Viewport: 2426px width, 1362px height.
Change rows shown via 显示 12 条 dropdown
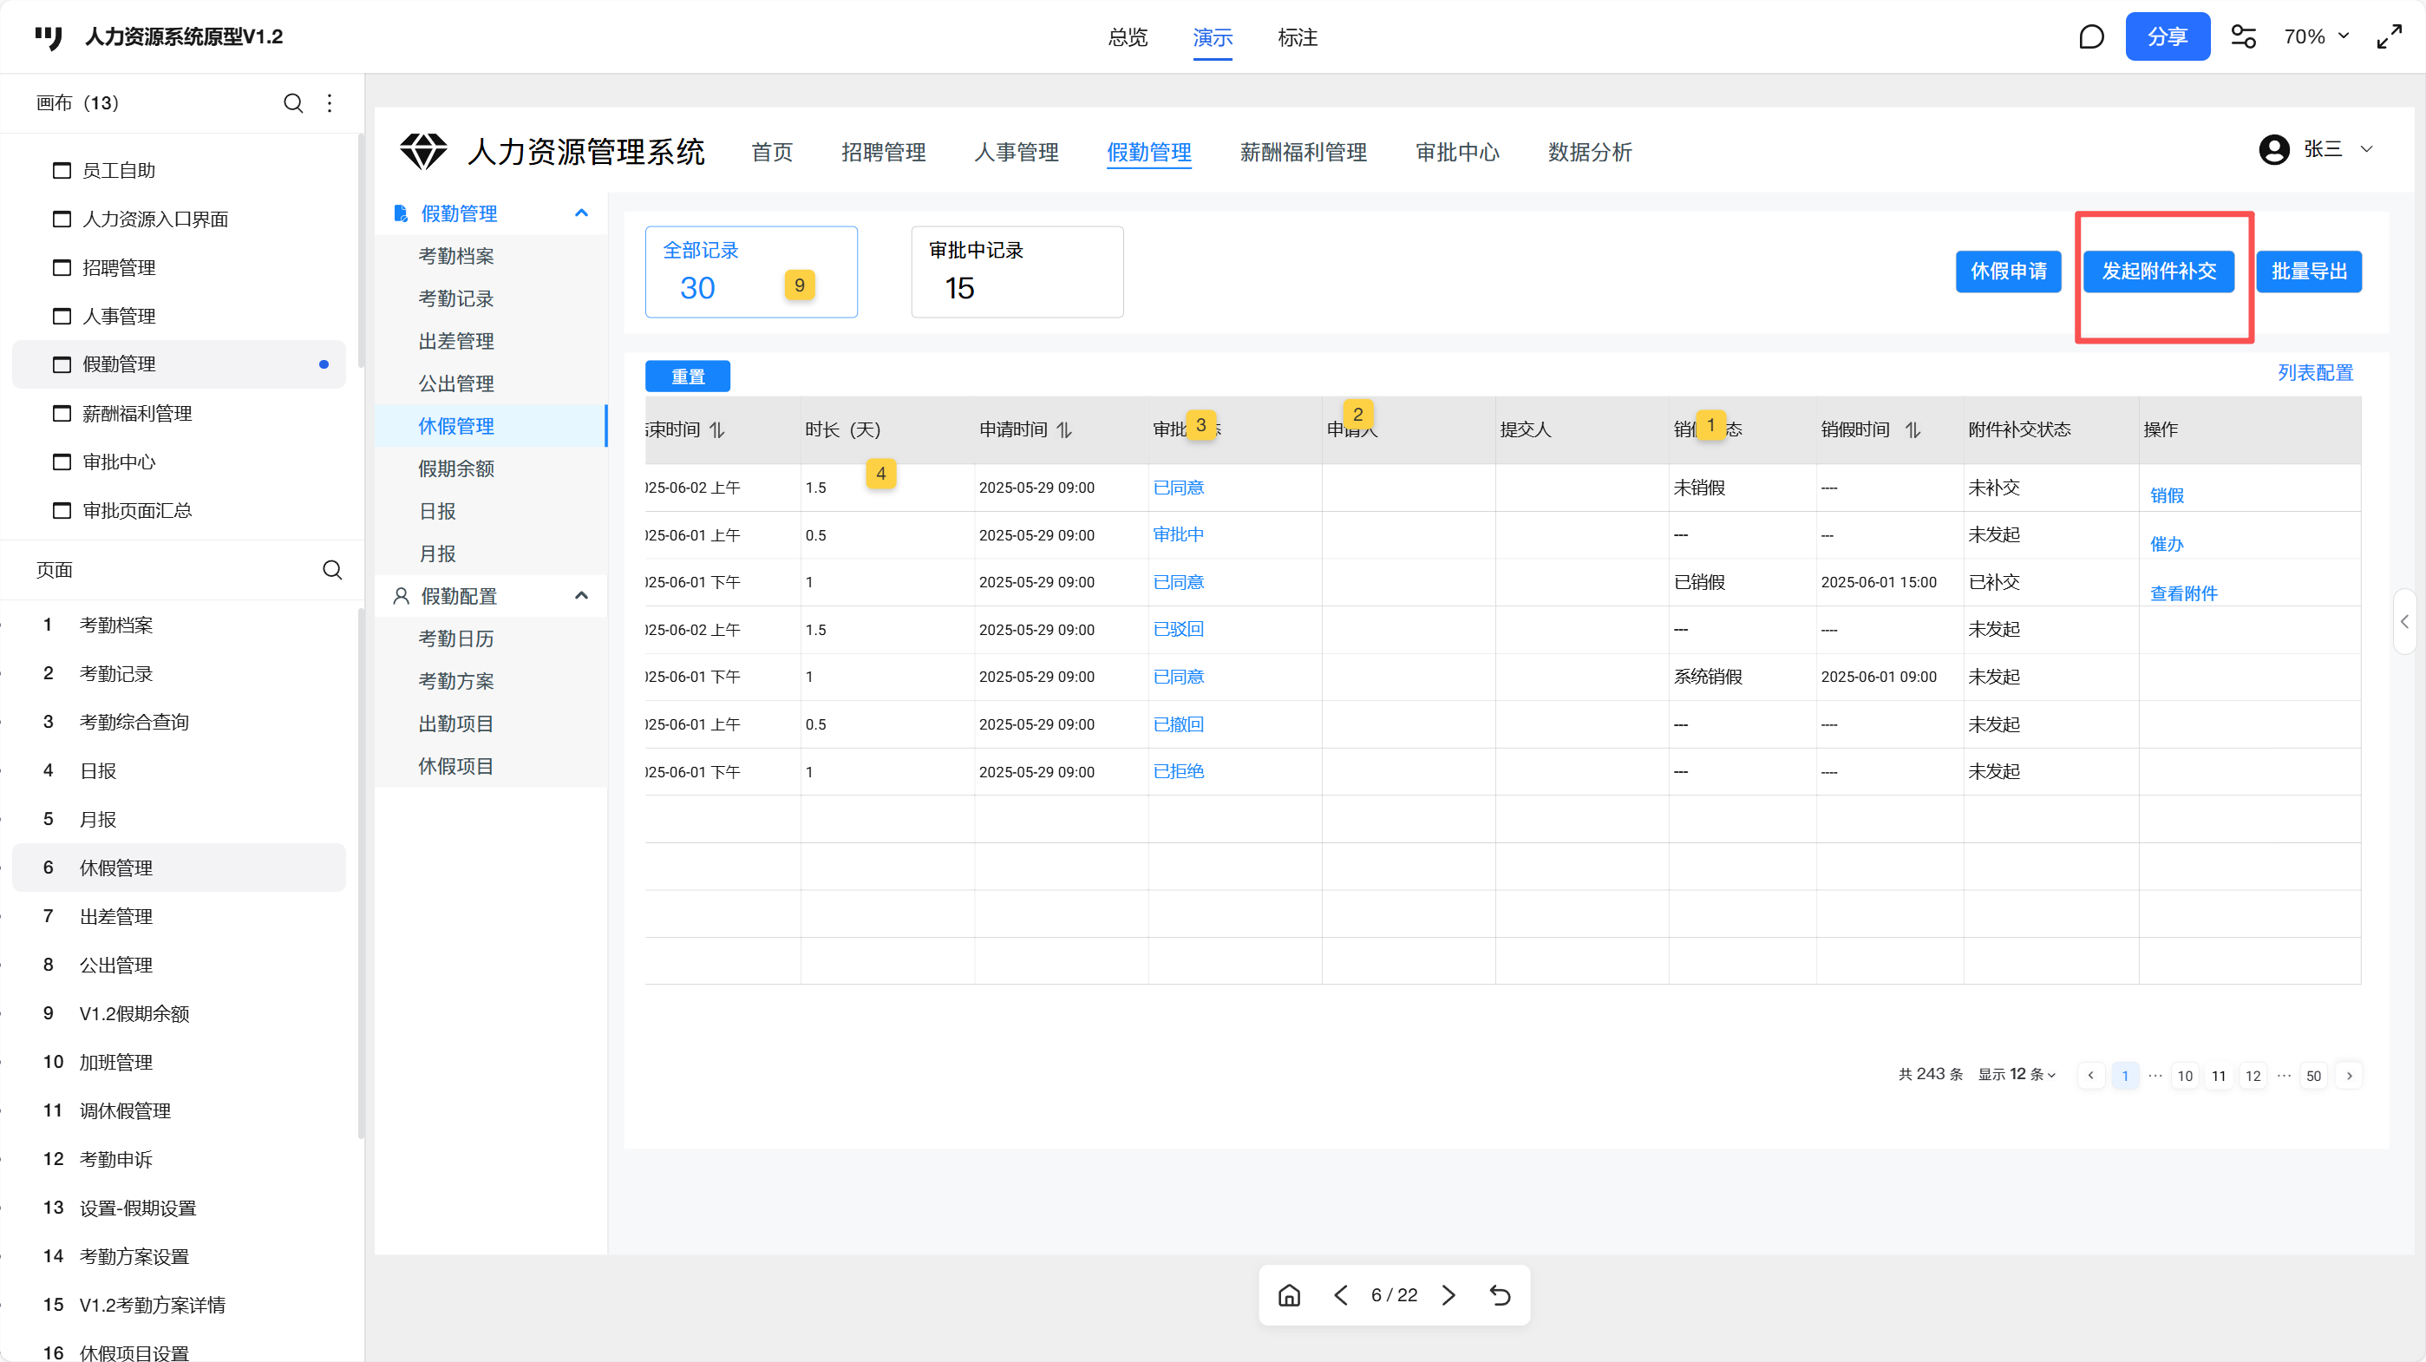[2017, 1075]
